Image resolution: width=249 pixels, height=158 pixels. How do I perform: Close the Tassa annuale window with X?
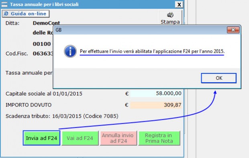pos(179,4)
